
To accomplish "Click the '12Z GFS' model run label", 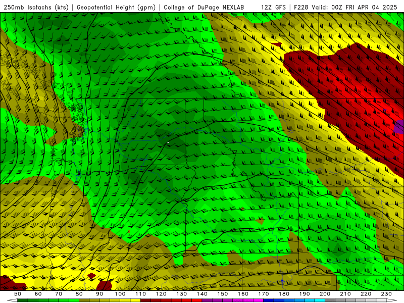I will [x=273, y=7].
